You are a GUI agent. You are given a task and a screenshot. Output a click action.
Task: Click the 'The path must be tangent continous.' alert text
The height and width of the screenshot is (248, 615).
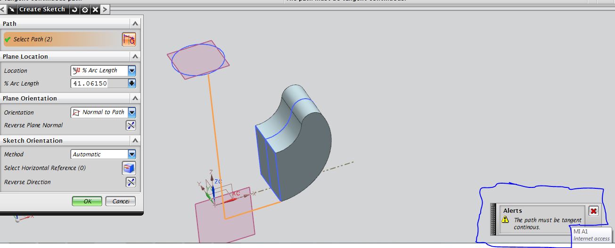coord(548,224)
